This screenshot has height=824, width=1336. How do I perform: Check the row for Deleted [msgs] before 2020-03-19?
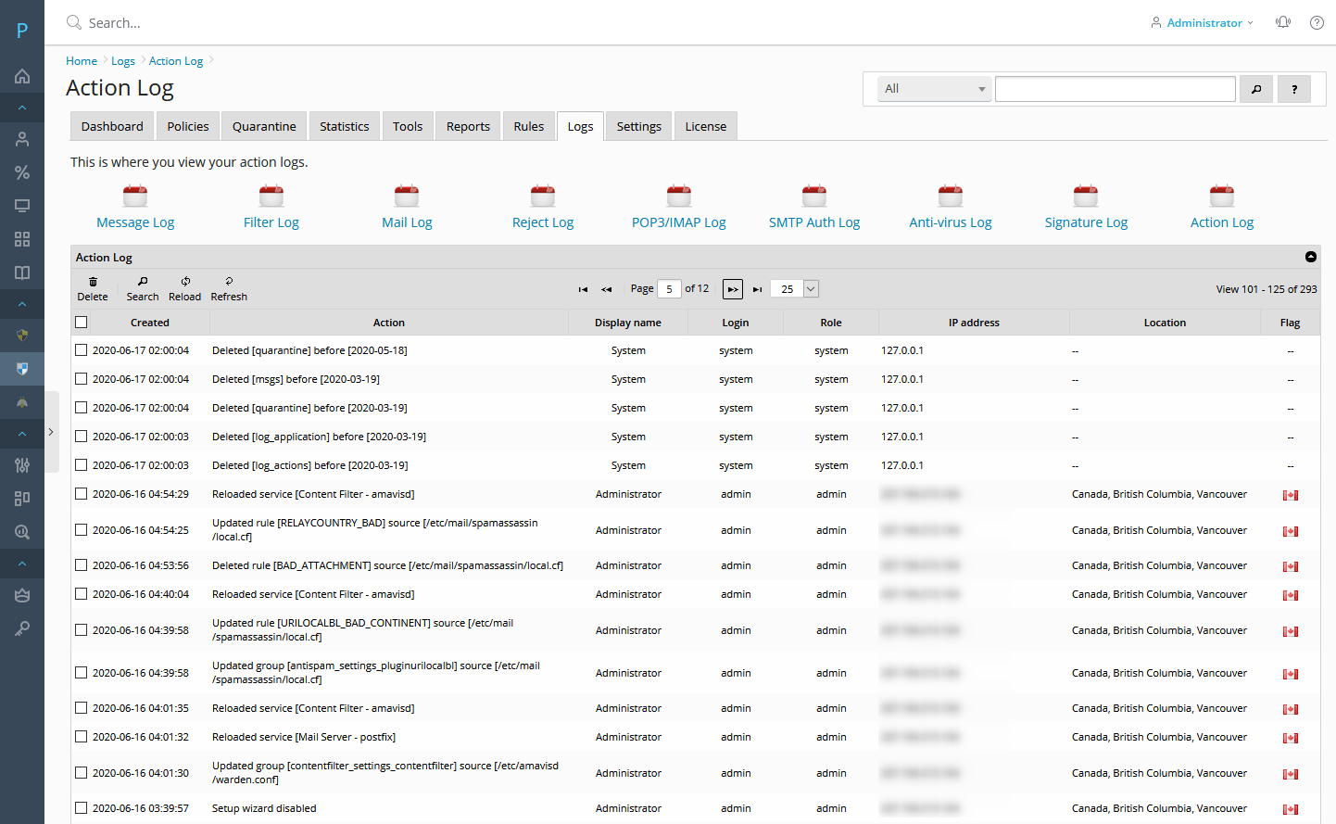tap(82, 379)
